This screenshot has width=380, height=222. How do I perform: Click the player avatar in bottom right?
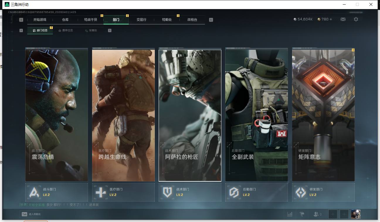point(356,214)
